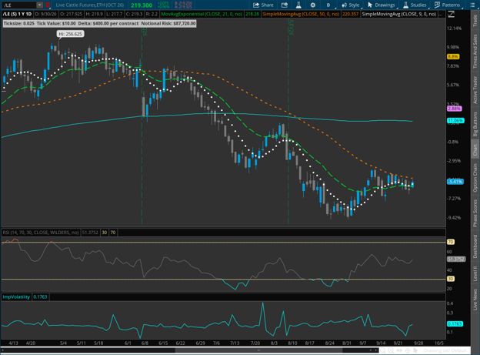Open the chart snapshot clock icon
Screen dimensions: 480x355
(285, 5)
